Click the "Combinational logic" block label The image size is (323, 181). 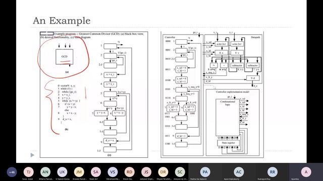pos(228,103)
